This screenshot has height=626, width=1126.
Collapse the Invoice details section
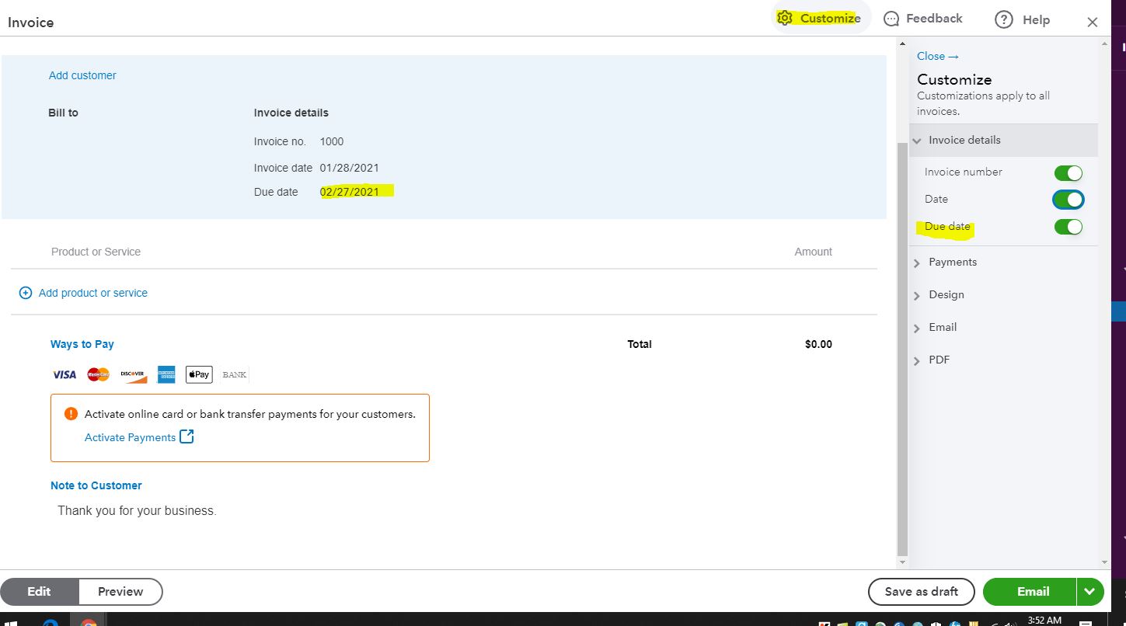click(1003, 140)
